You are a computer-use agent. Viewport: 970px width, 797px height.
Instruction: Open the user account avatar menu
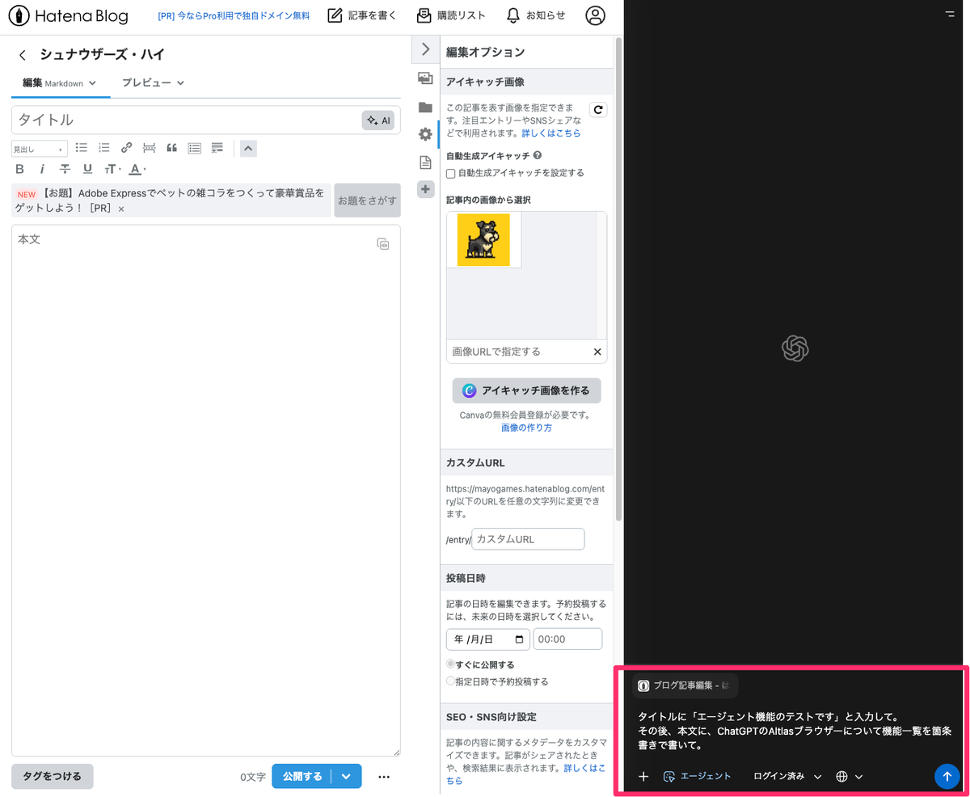click(x=596, y=15)
